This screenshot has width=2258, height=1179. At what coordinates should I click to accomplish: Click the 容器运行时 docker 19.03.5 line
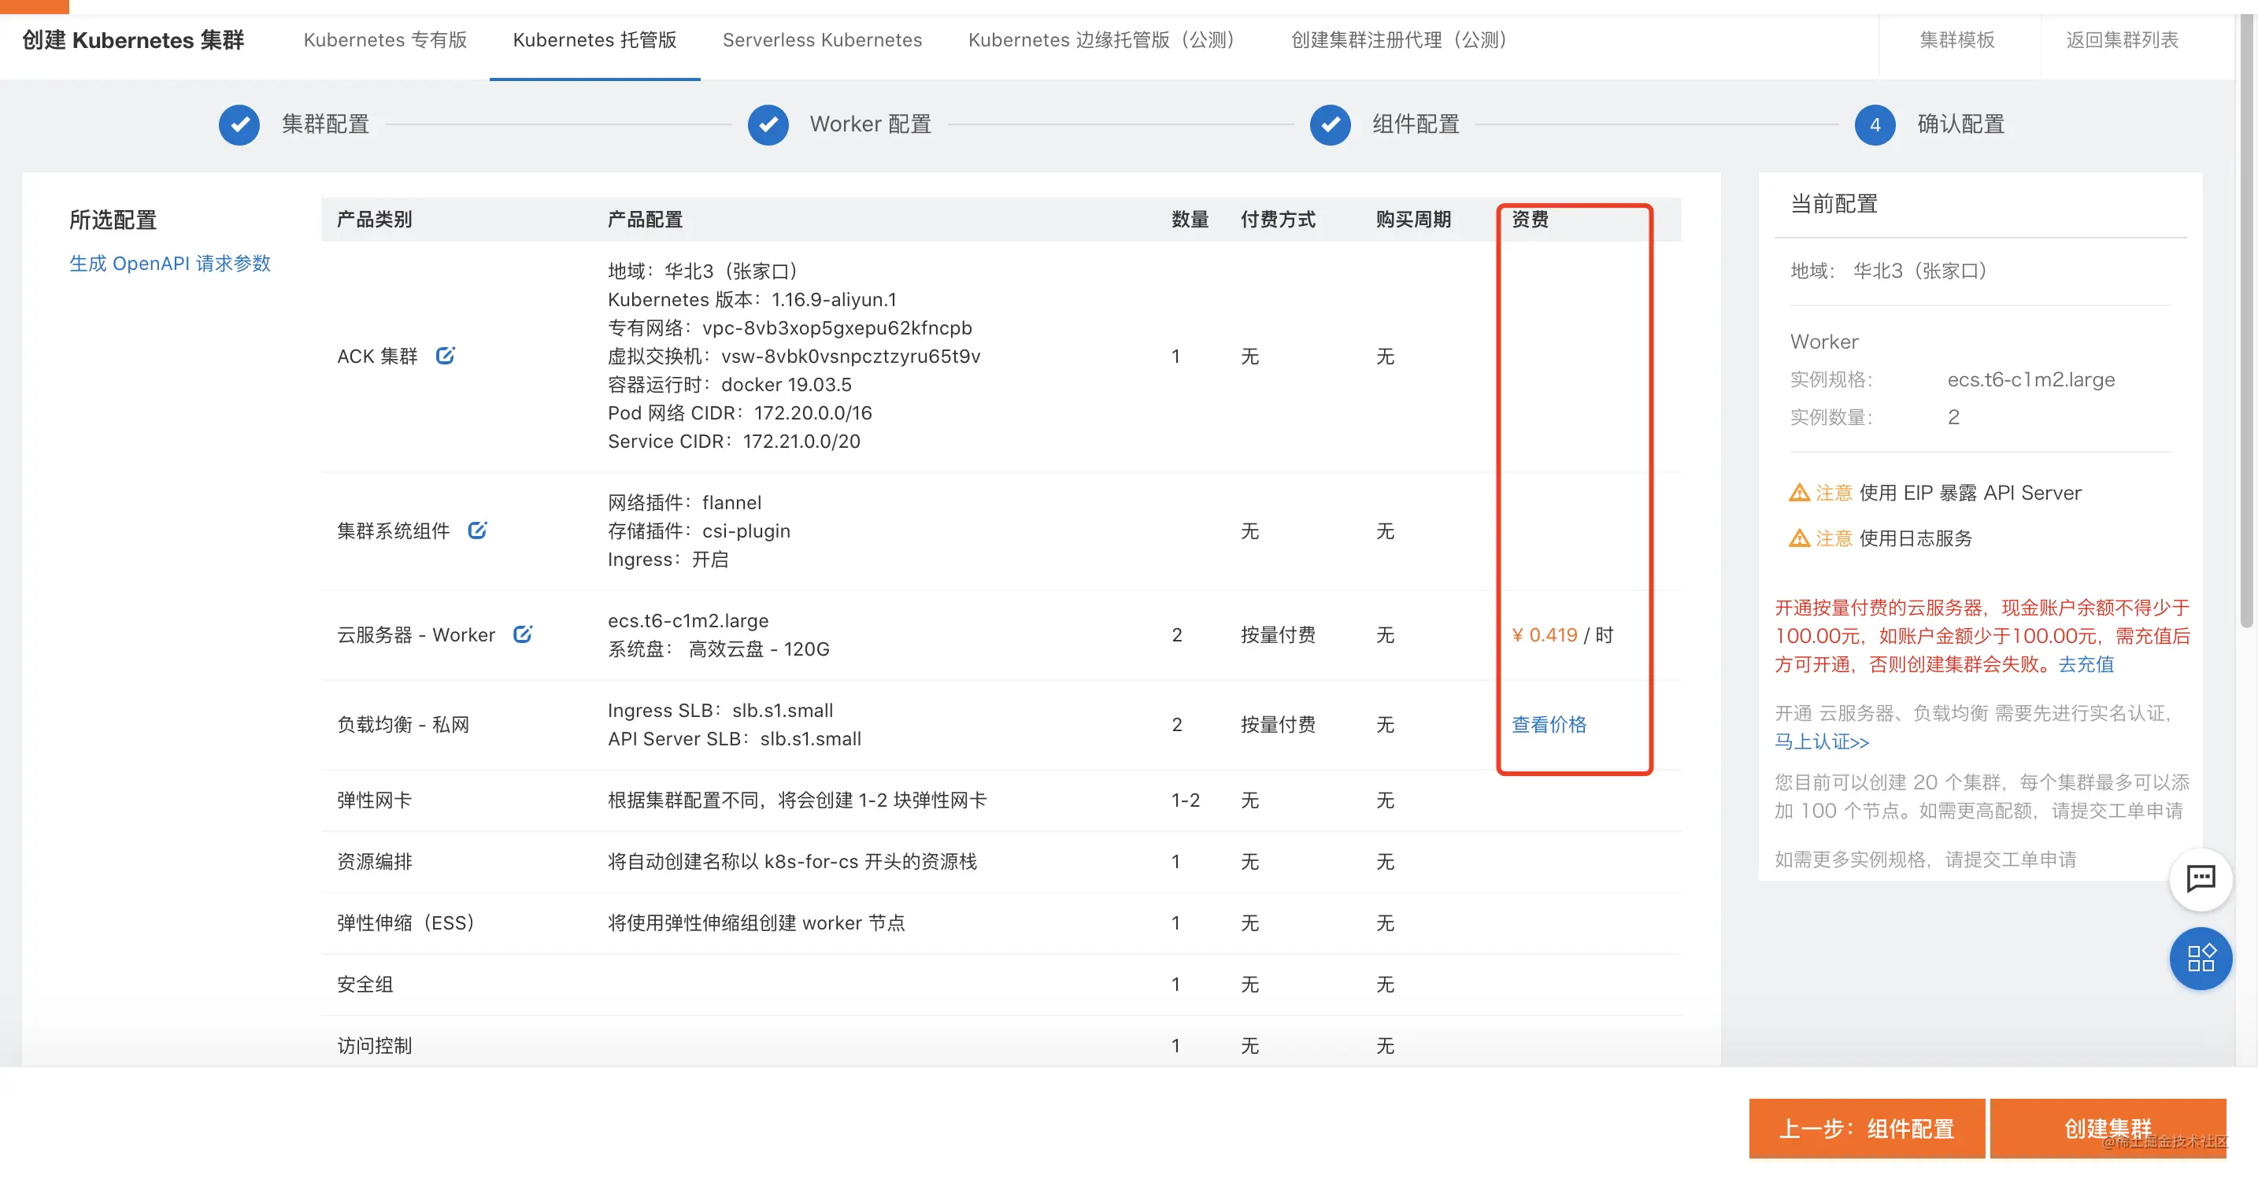(x=729, y=385)
